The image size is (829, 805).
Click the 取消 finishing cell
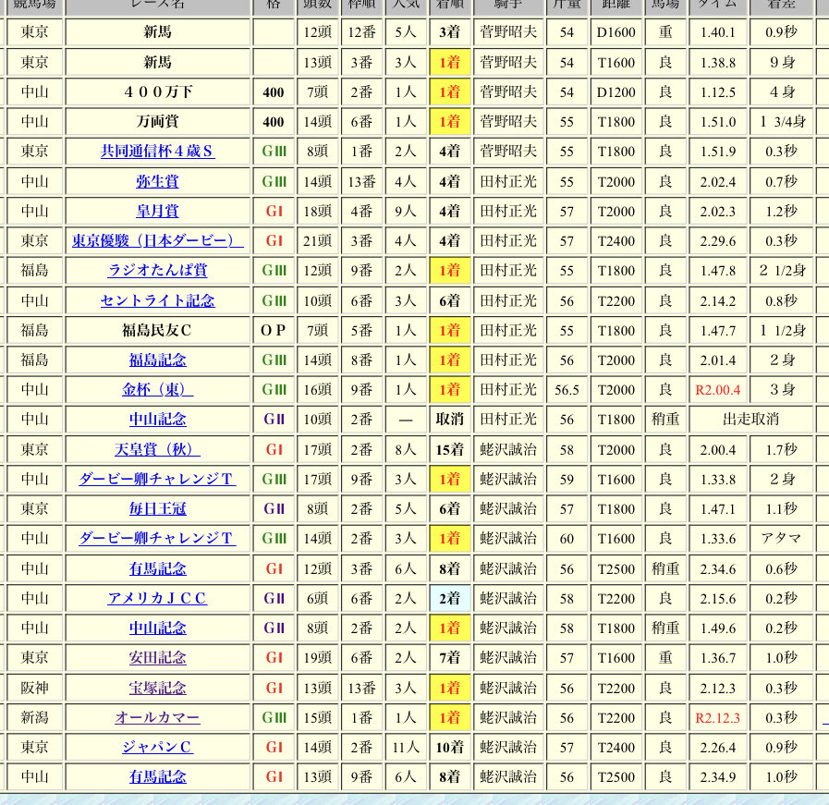[x=450, y=420]
